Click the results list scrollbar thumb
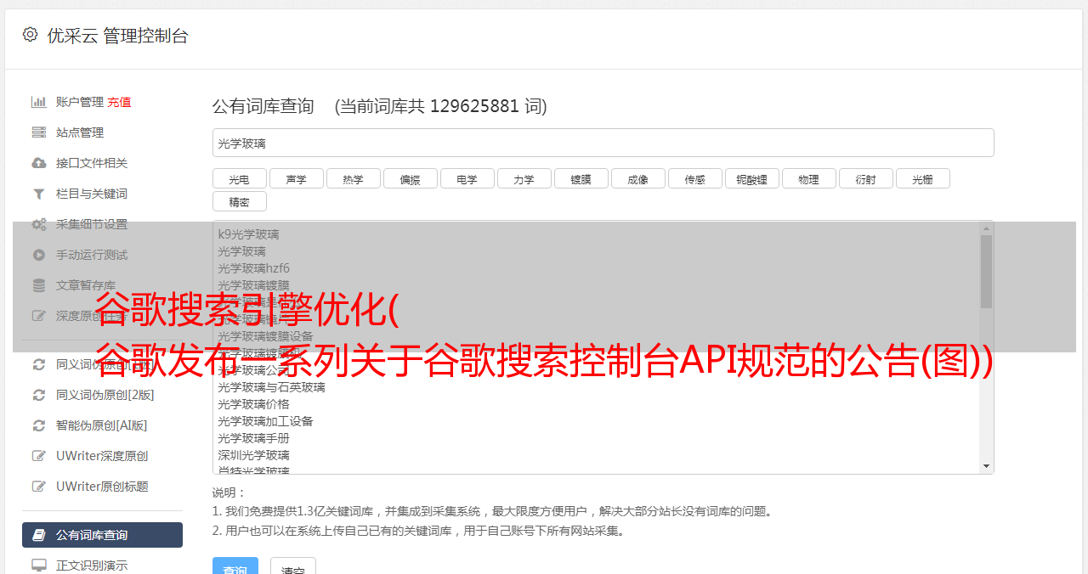 [x=986, y=272]
